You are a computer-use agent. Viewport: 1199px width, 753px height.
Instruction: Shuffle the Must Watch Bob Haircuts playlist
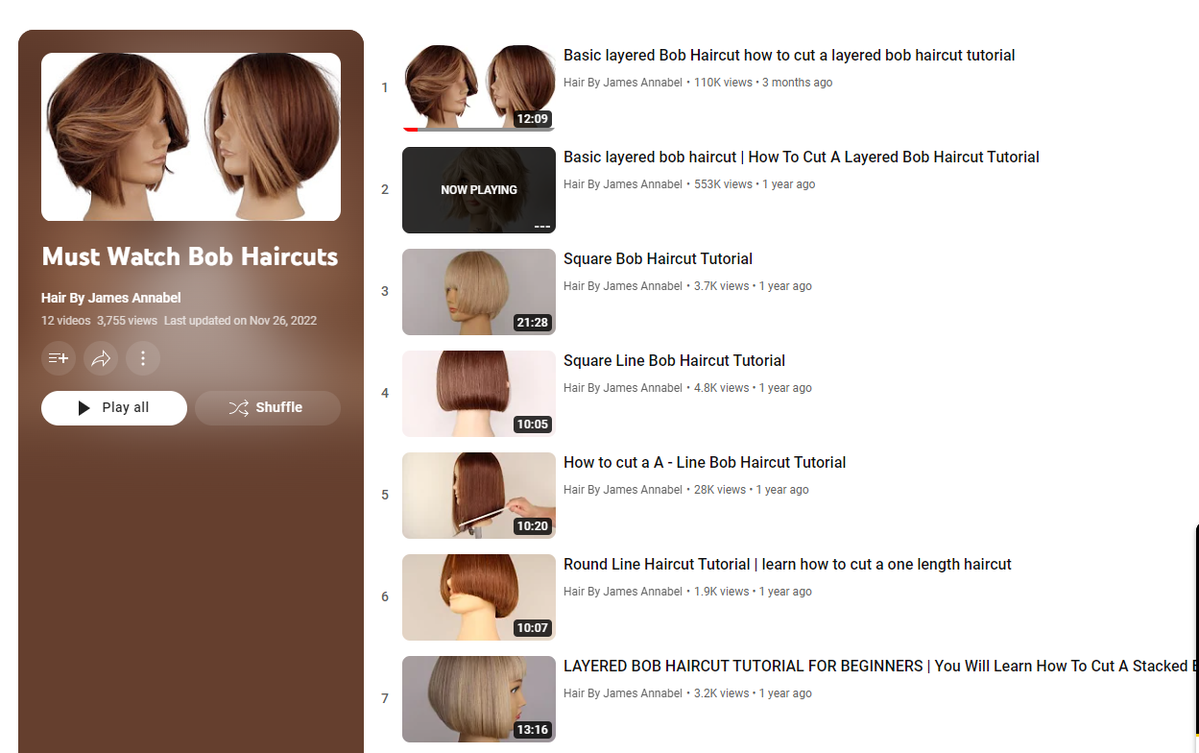(x=267, y=407)
